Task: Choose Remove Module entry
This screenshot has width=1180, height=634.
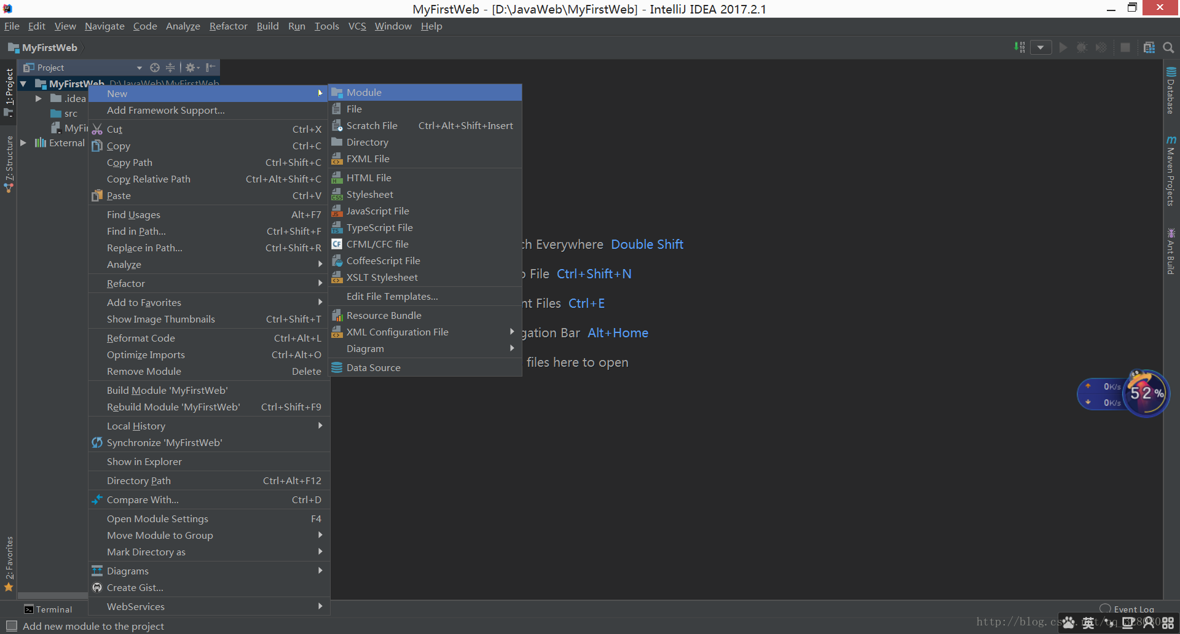Action: click(x=209, y=371)
